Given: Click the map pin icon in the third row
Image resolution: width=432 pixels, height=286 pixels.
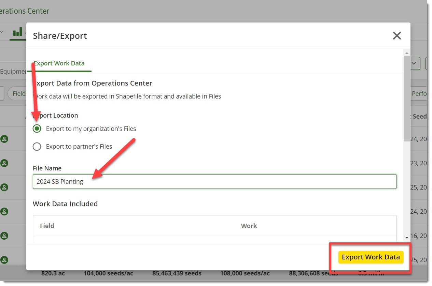Looking at the screenshot, I should tap(5, 187).
